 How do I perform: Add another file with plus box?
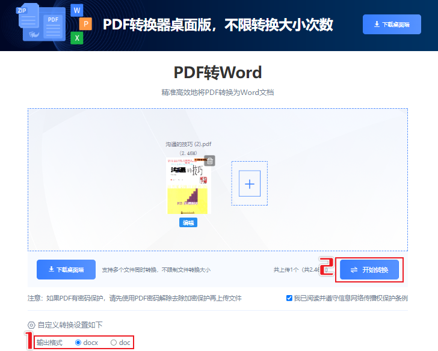(250, 183)
